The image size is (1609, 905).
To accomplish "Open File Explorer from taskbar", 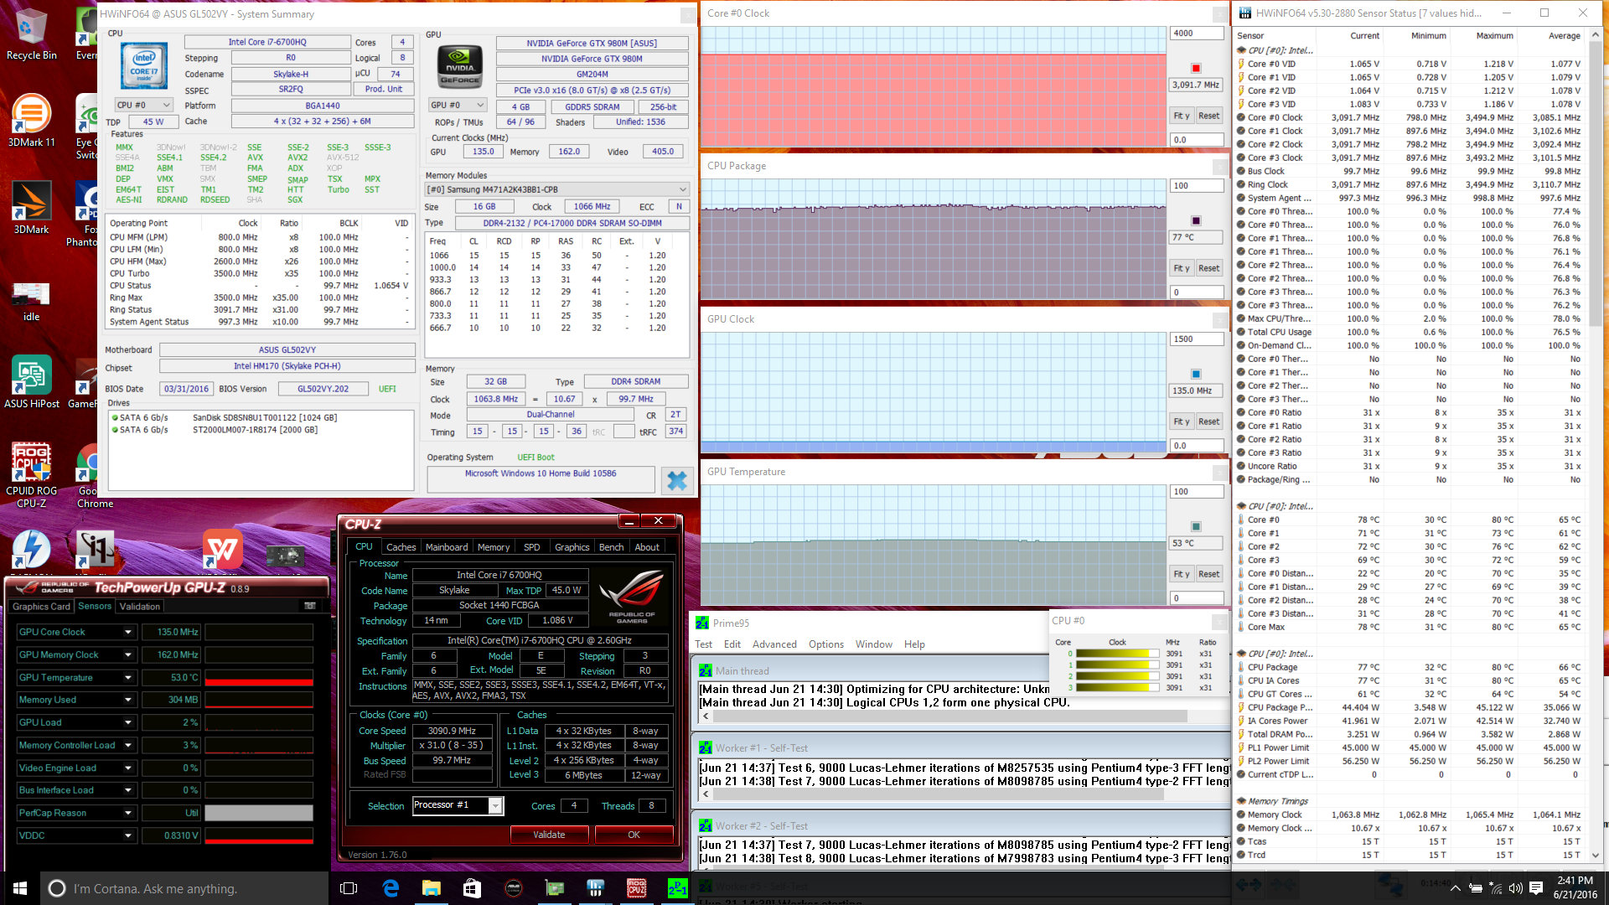I will pyautogui.click(x=432, y=888).
